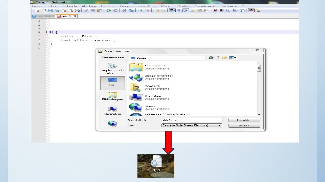325x182 pixels.
Task: Toggle the Word Wrap toolbar icon
Action: (172, 10)
